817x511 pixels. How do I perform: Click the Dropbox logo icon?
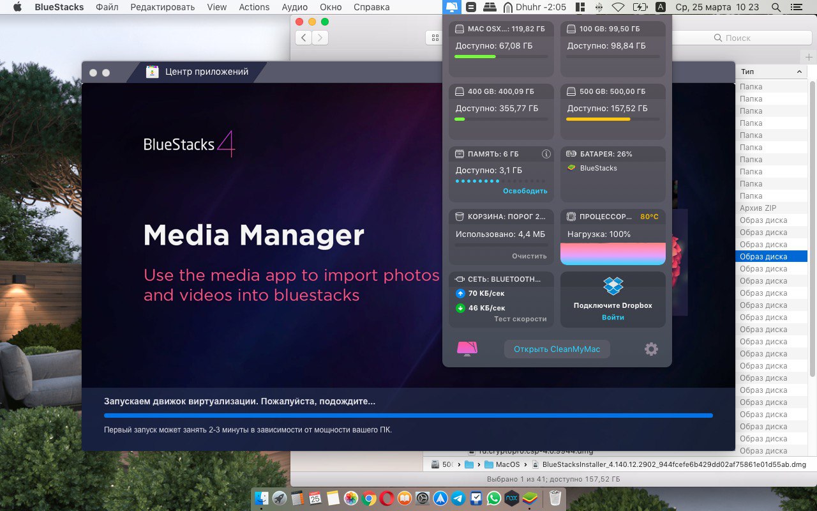(x=613, y=286)
